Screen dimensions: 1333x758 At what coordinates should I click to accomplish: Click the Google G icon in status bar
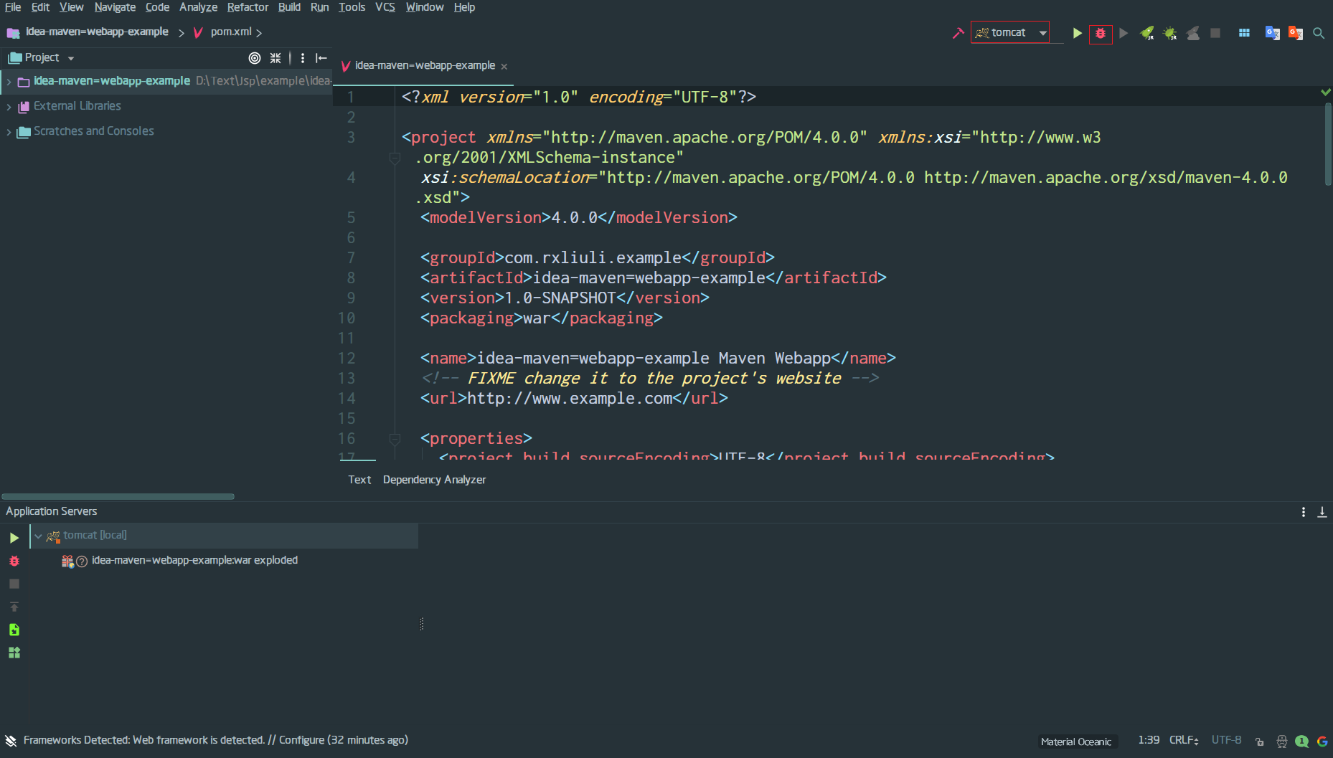1322,742
